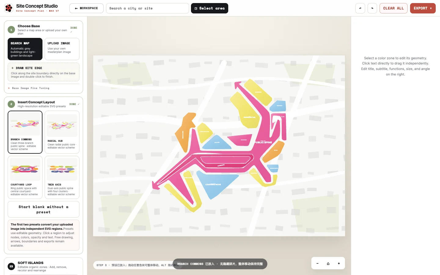Click the Site Concept Studio logo icon
The image size is (440, 275).
tap(9, 8)
